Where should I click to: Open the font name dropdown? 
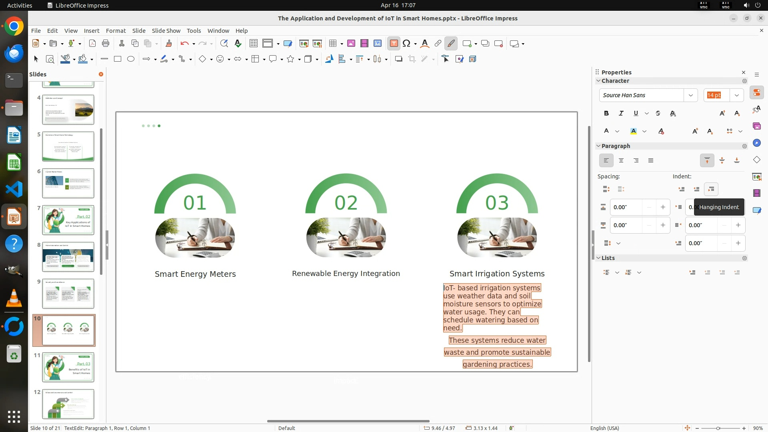pyautogui.click(x=690, y=95)
